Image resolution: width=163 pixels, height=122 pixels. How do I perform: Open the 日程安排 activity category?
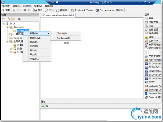point(153,22)
